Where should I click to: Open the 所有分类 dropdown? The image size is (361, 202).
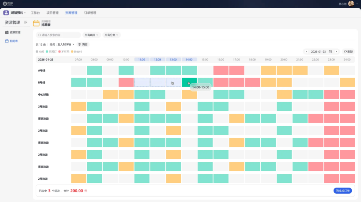111,35
